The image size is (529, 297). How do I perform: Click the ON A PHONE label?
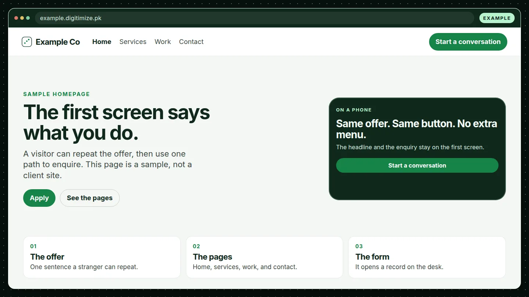click(x=354, y=110)
